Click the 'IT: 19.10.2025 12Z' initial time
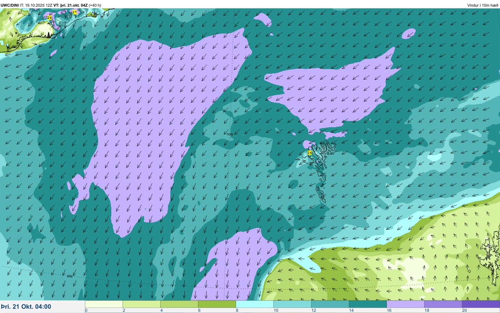Viewport: 500px width, 313px height. (36, 5)
